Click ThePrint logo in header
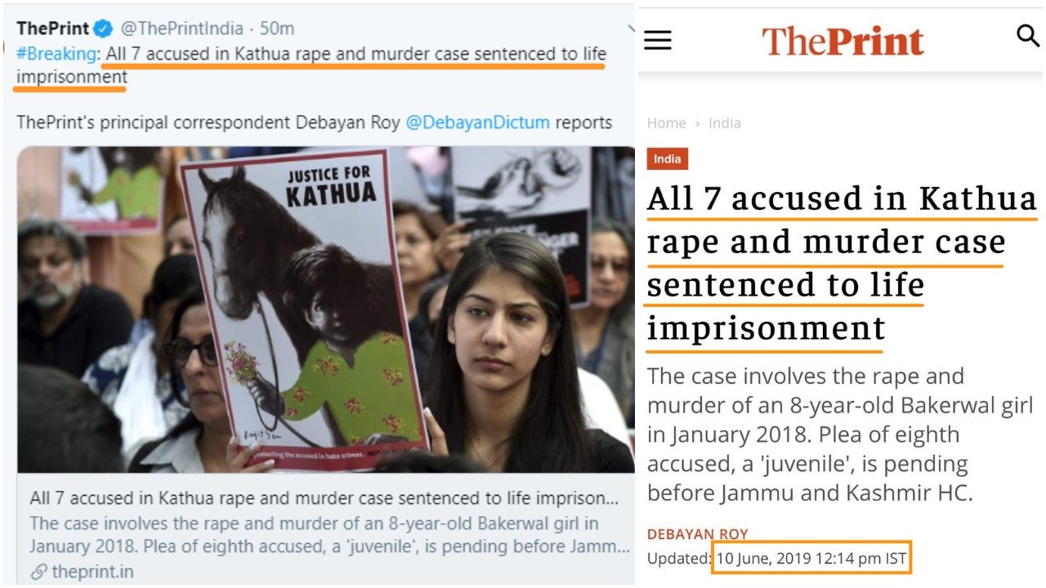Image resolution: width=1046 pixels, height=588 pixels. click(x=843, y=40)
